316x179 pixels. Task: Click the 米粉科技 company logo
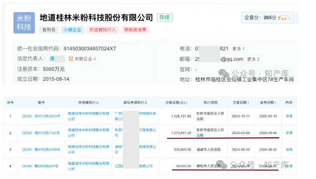[x=24, y=23]
